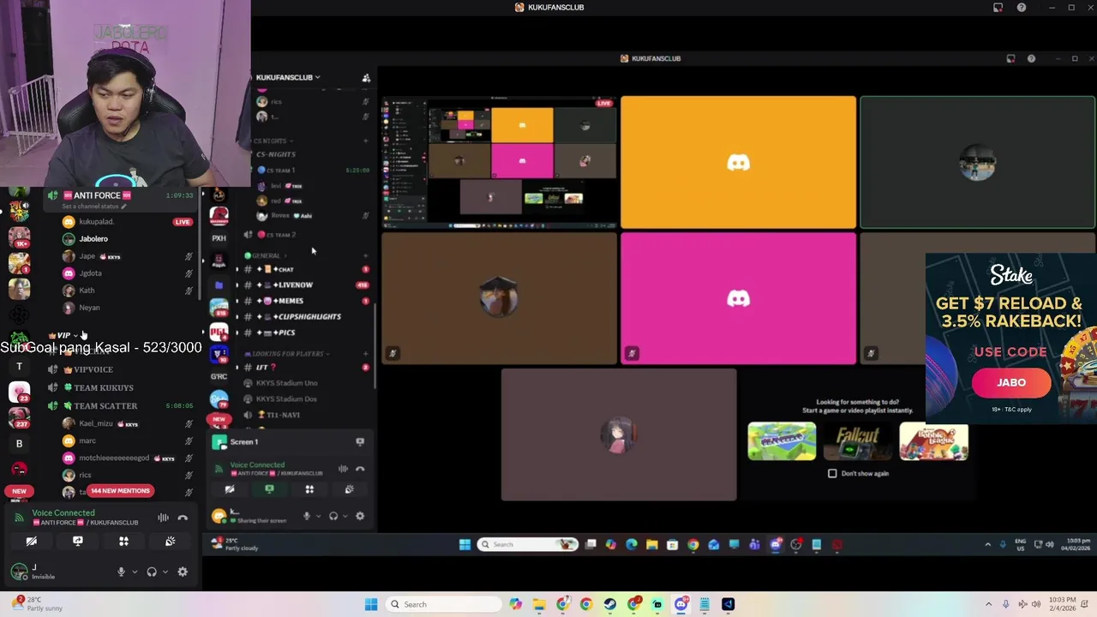The height and width of the screenshot is (617, 1097).
Task: Click invite people icon beside KUKUFANSCLUB header
Action: (x=366, y=77)
